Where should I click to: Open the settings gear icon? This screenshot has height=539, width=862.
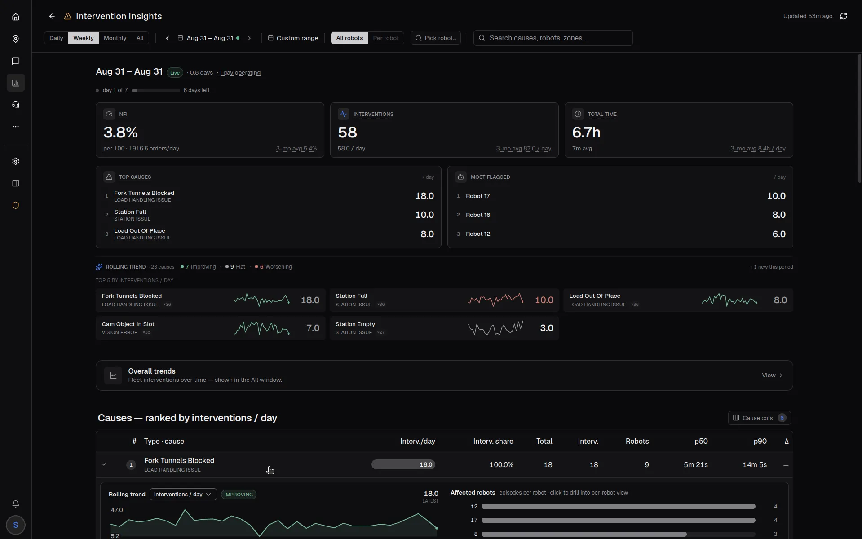coord(16,161)
